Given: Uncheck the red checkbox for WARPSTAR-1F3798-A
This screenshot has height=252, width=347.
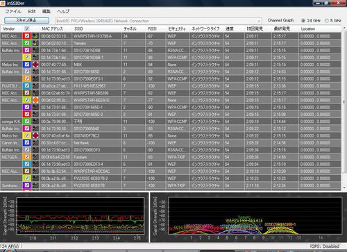Looking at the screenshot, I should pos(27,36).
